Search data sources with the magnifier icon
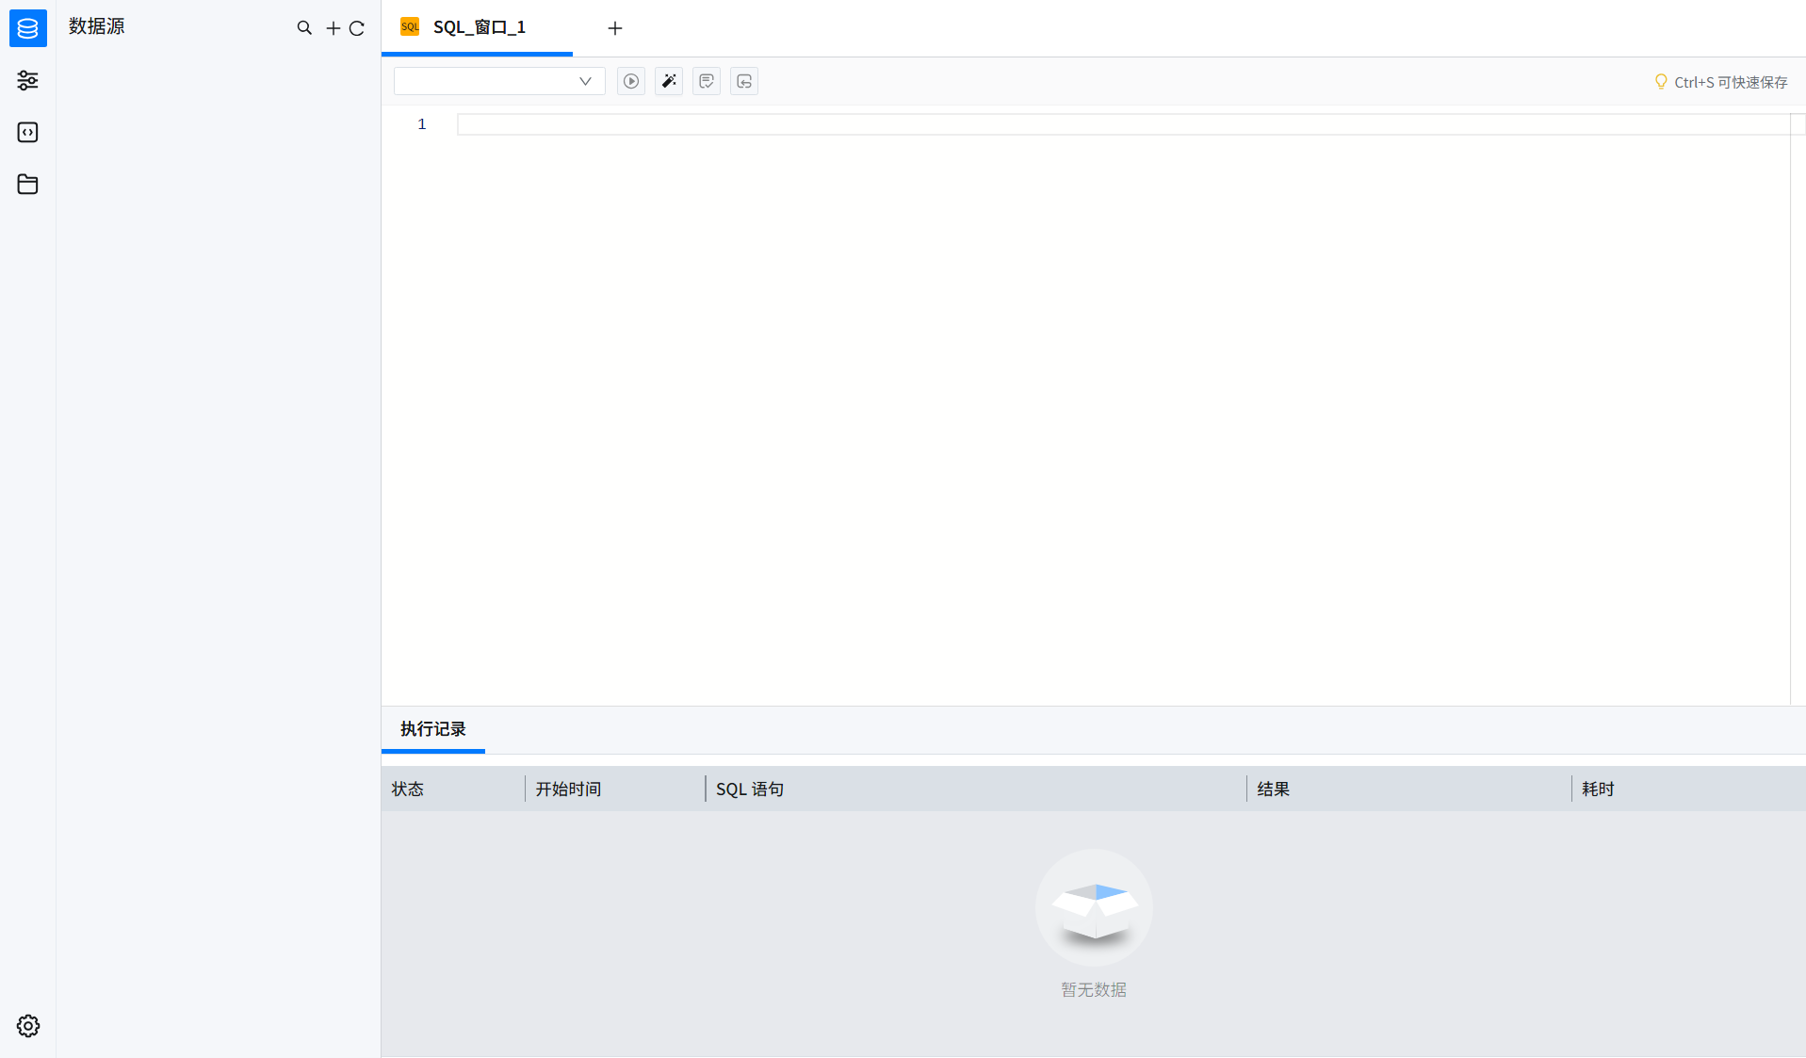This screenshot has height=1058, width=1806. tap(304, 28)
